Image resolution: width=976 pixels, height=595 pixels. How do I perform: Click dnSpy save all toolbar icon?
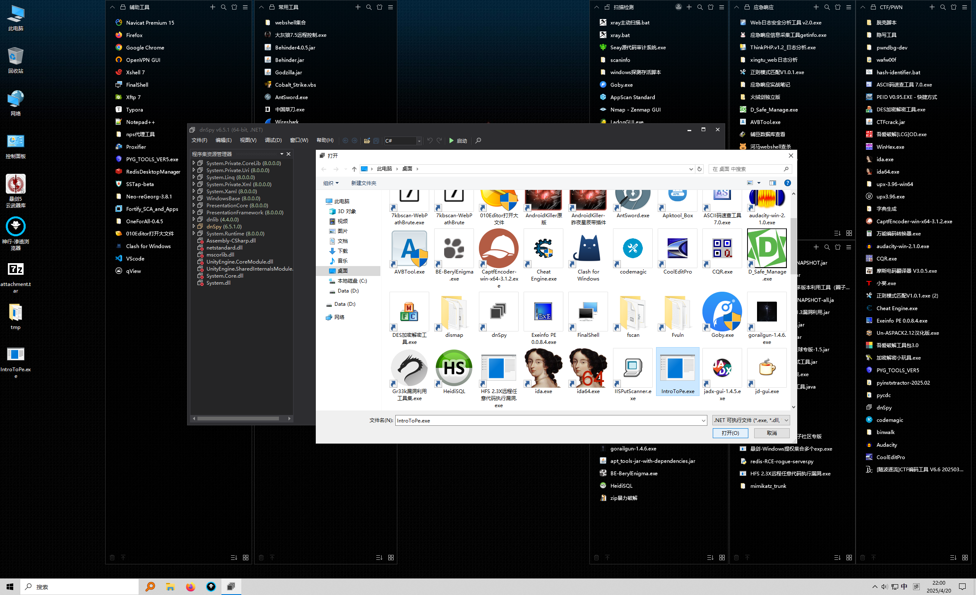[x=376, y=141]
